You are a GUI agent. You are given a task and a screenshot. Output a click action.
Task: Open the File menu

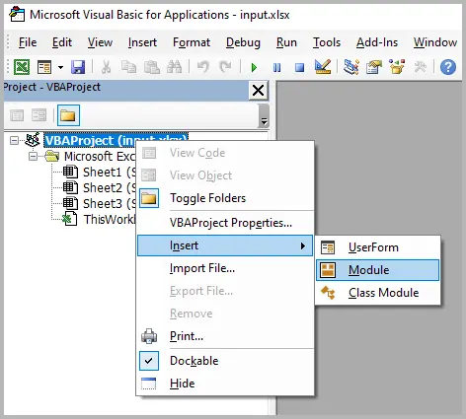[x=28, y=42]
